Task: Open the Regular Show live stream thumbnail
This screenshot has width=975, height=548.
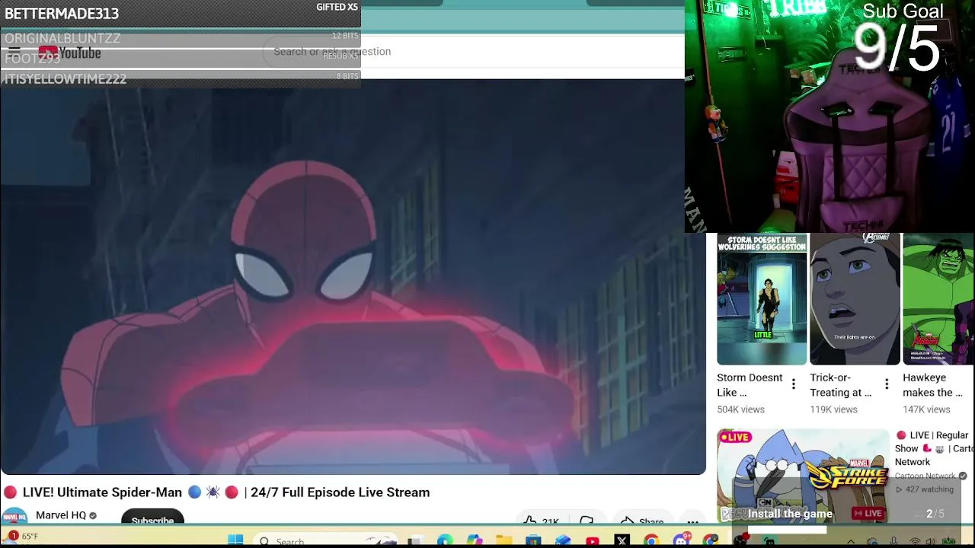Action: (x=803, y=476)
